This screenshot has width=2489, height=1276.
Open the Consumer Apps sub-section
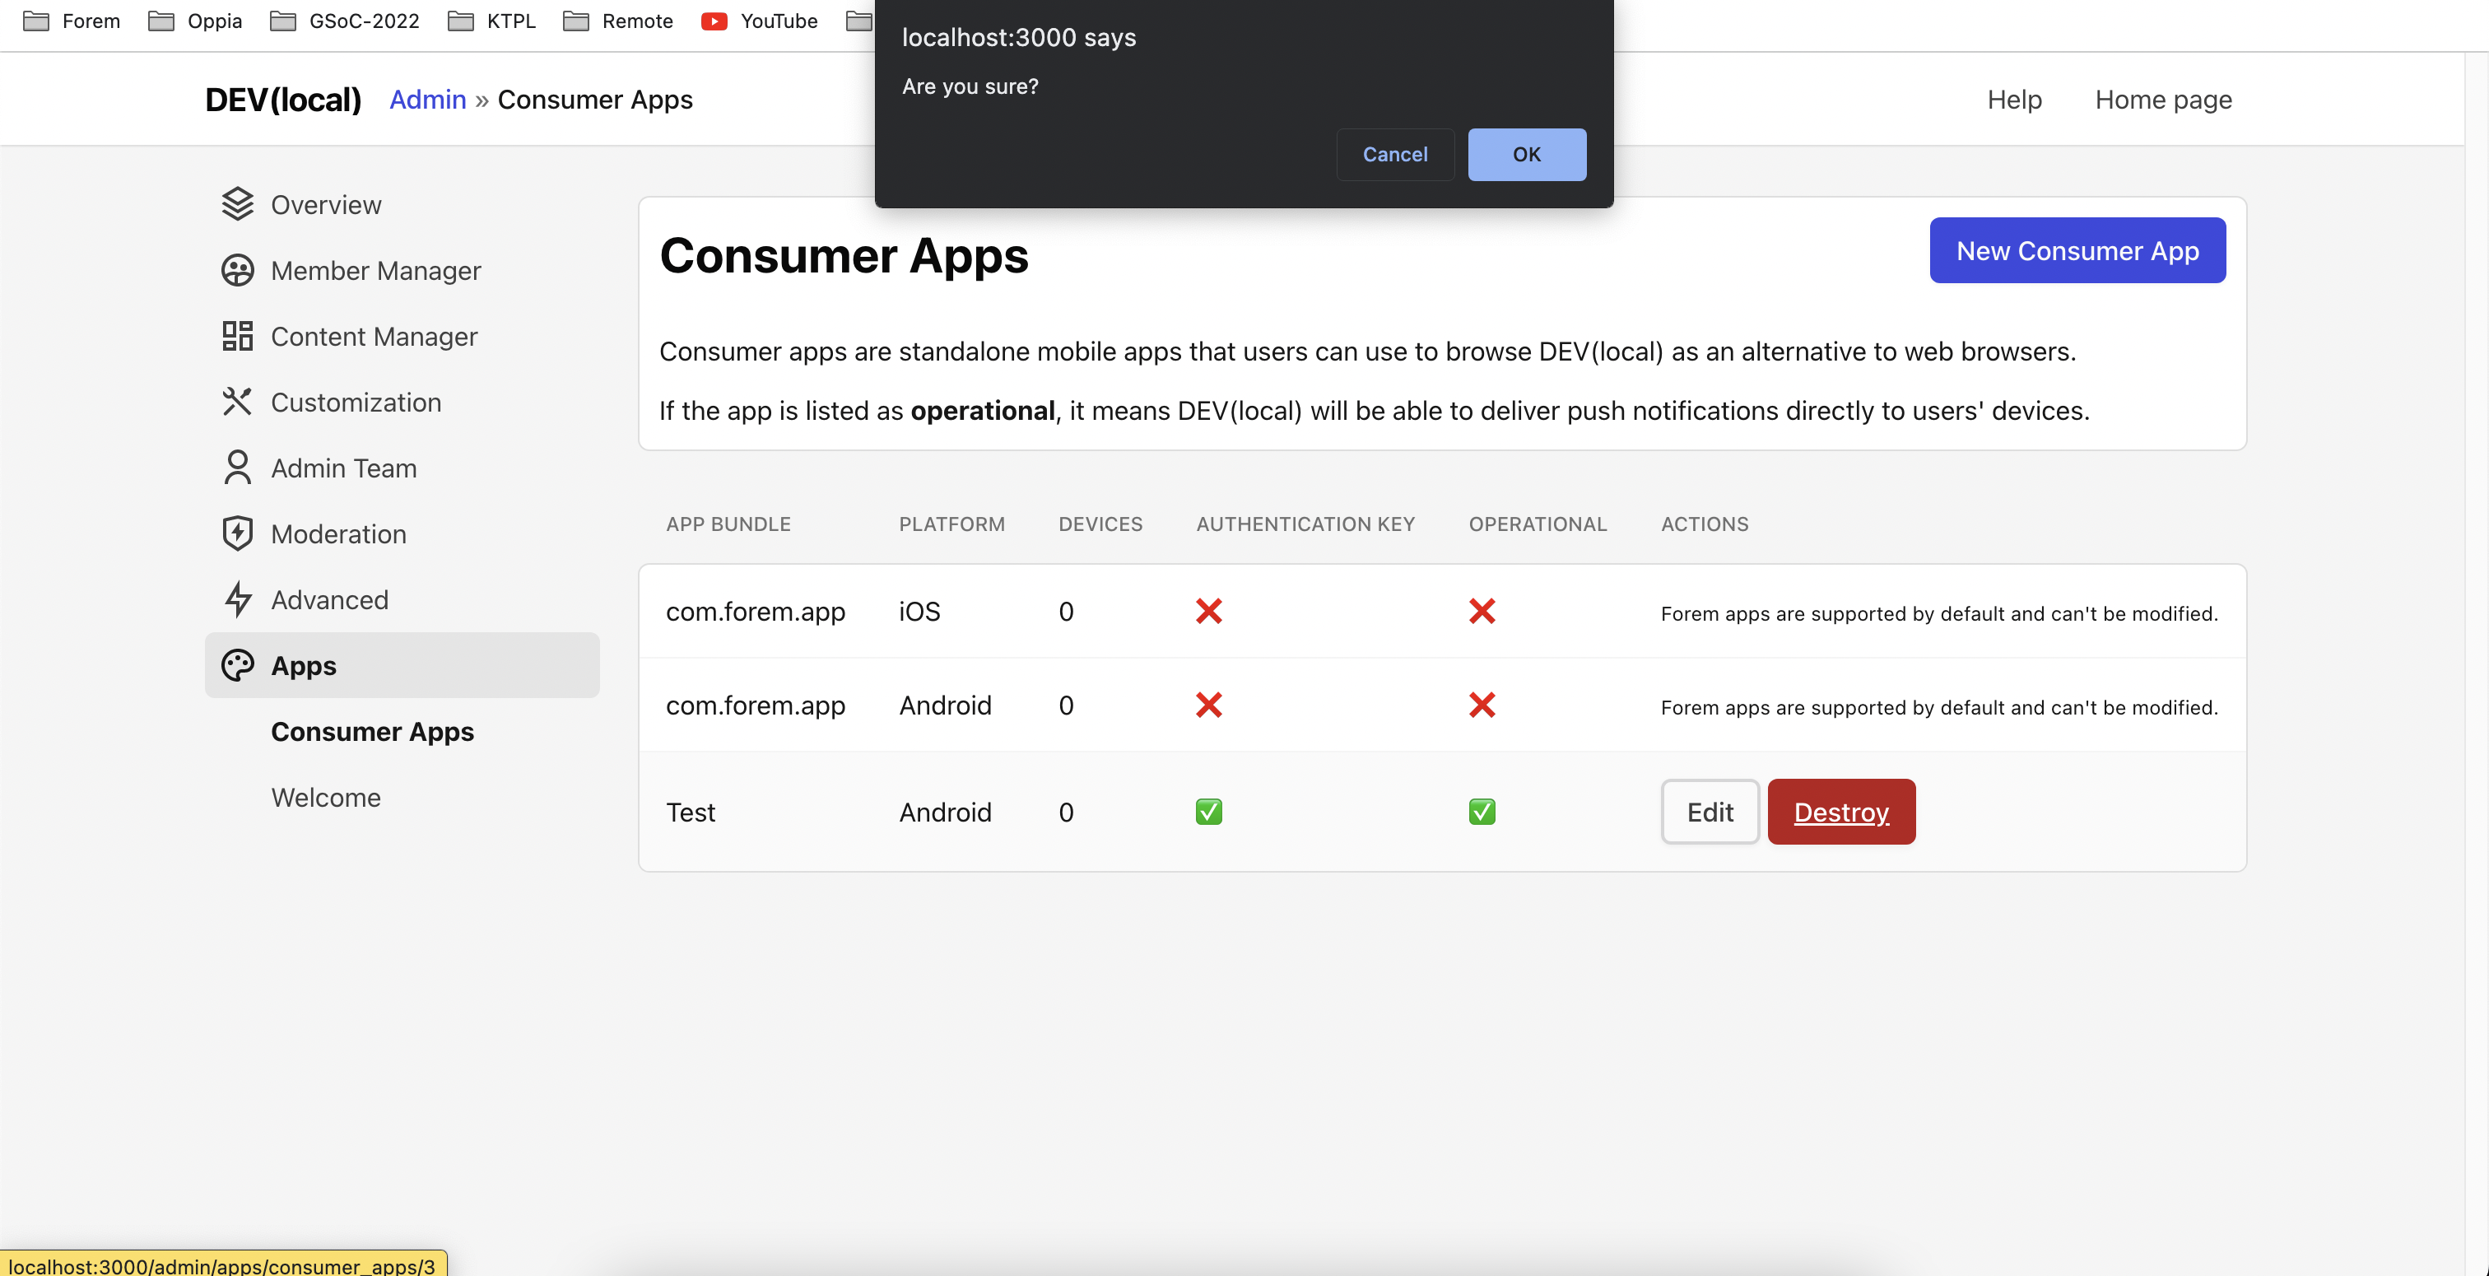click(x=372, y=732)
